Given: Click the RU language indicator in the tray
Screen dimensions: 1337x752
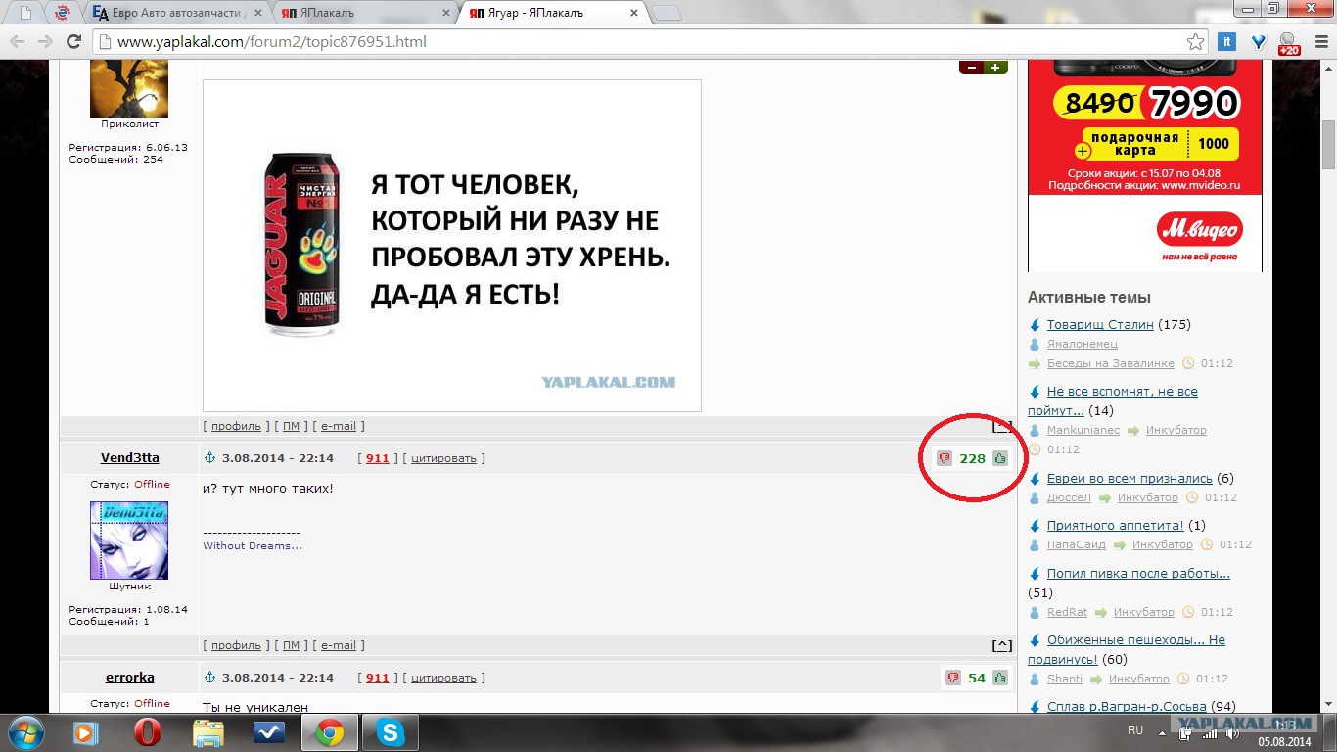Looking at the screenshot, I should [1135, 730].
